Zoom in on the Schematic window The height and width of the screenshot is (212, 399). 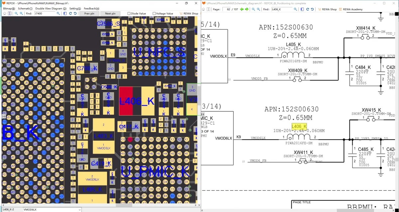coord(258,9)
